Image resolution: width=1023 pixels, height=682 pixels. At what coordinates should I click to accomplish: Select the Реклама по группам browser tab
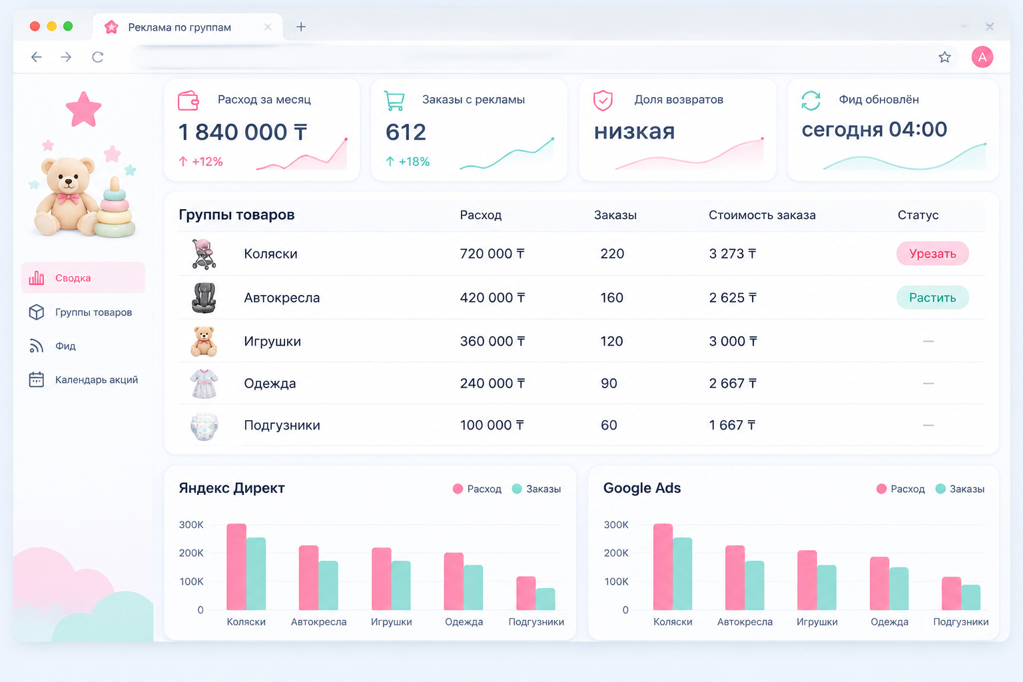(187, 27)
